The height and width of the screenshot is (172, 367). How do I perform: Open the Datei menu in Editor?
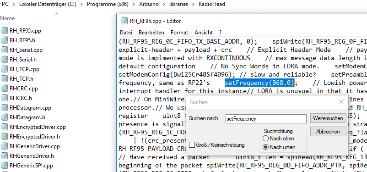coord(126,33)
